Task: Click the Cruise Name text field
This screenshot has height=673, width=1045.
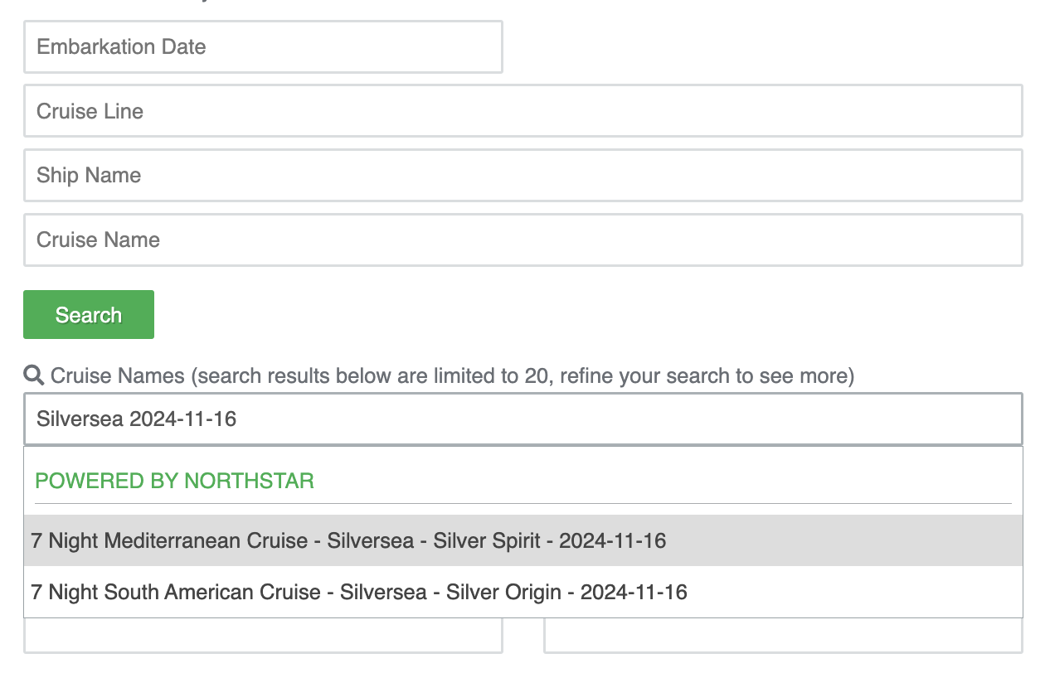Action: click(x=523, y=240)
